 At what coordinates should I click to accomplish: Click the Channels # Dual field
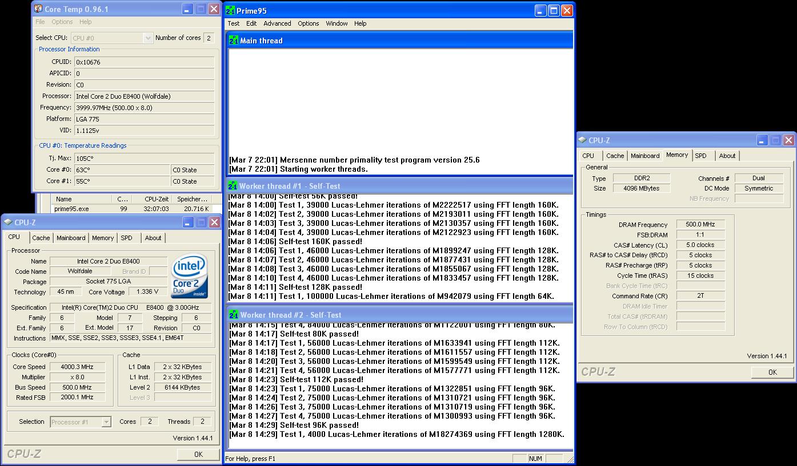[x=758, y=178]
